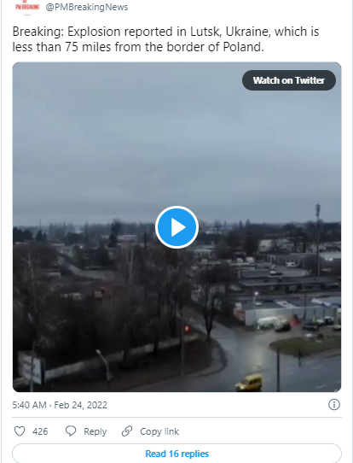Click the roundabout in video thumbnail
Image resolution: width=353 pixels, height=463 pixels.
[305, 347]
